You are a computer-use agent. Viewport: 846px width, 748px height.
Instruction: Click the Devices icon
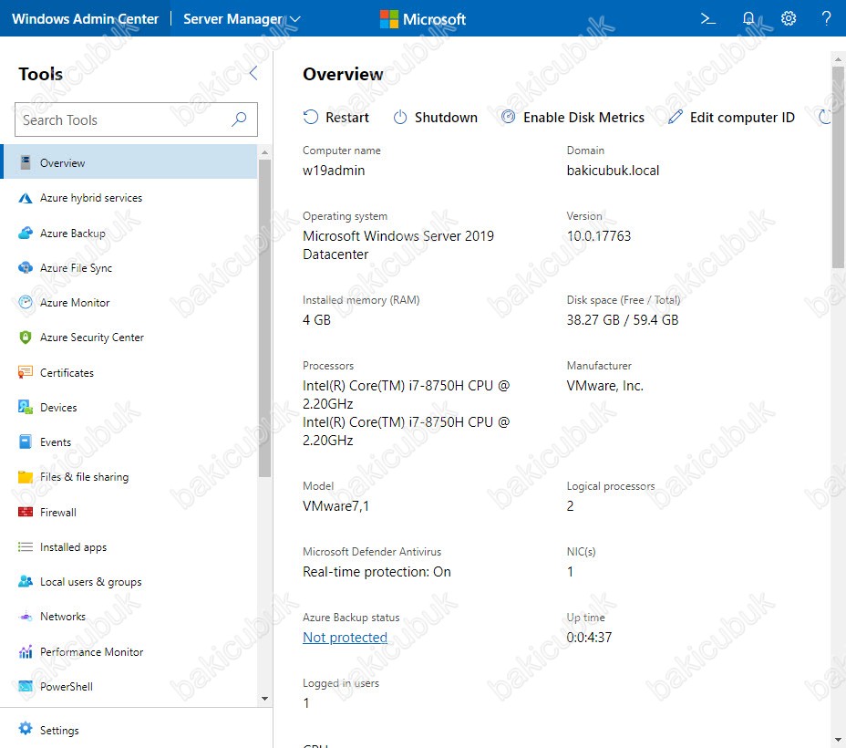coord(26,407)
